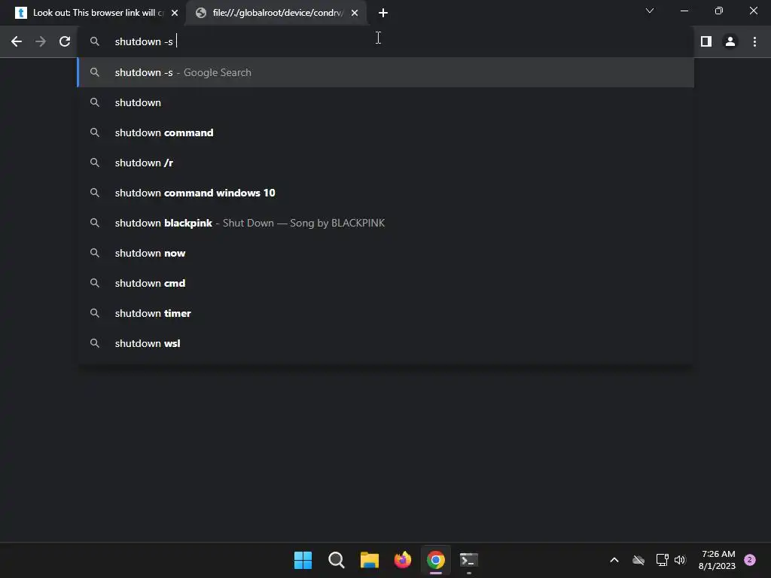Screen dimensions: 771x578
Task: Show hidden system tray icons
Action: pyautogui.click(x=614, y=560)
